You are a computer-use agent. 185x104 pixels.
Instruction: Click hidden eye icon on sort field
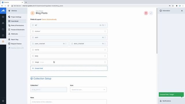click(x=103, y=37)
